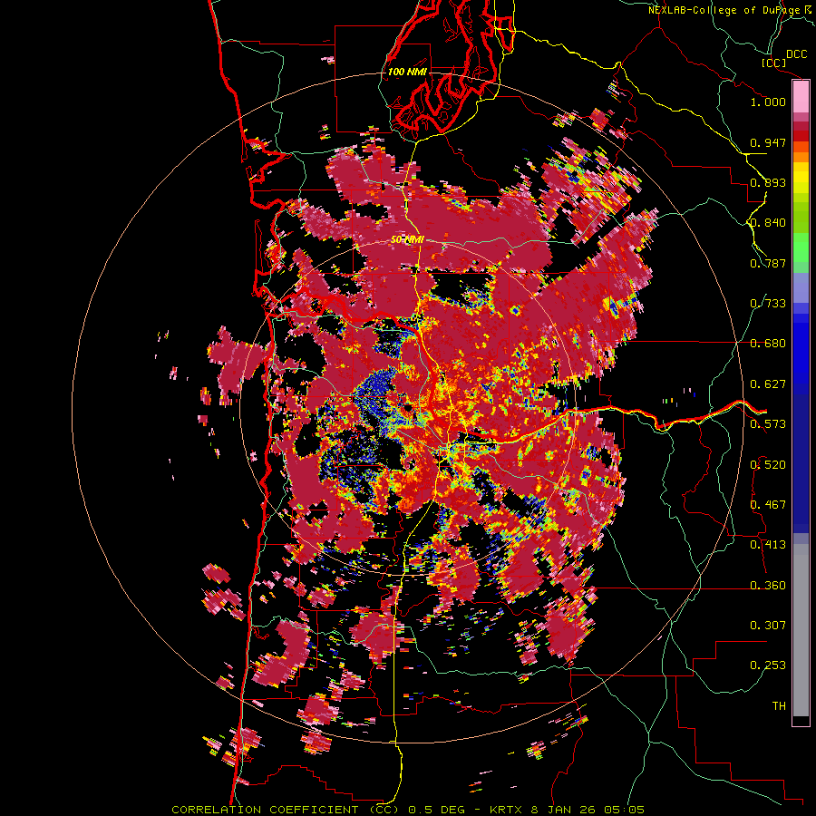This screenshot has height=816, width=816.
Task: Click the 100 NMI range ring label
Action: pos(407,72)
